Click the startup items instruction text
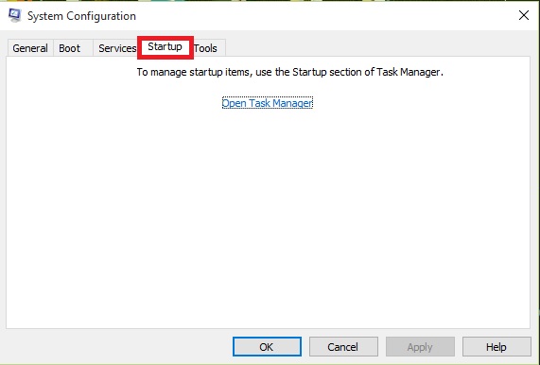This screenshot has width=540, height=365. (x=289, y=72)
